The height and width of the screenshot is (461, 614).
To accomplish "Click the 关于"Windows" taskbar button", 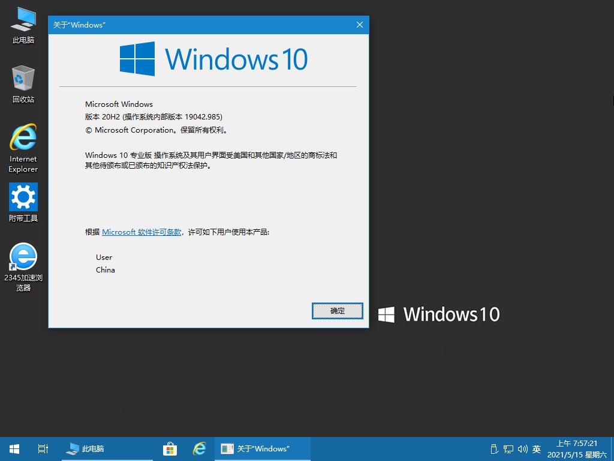I will [x=263, y=449].
